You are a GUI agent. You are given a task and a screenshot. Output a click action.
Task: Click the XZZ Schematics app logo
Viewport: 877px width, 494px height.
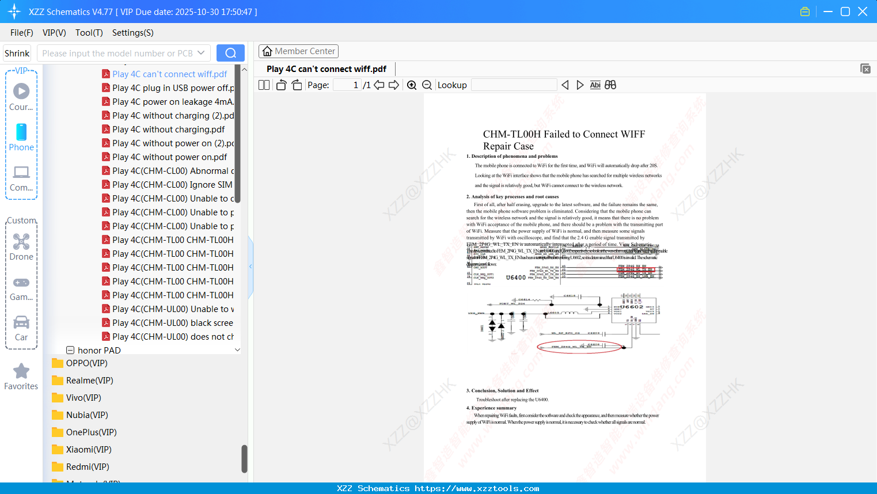pos(14,12)
